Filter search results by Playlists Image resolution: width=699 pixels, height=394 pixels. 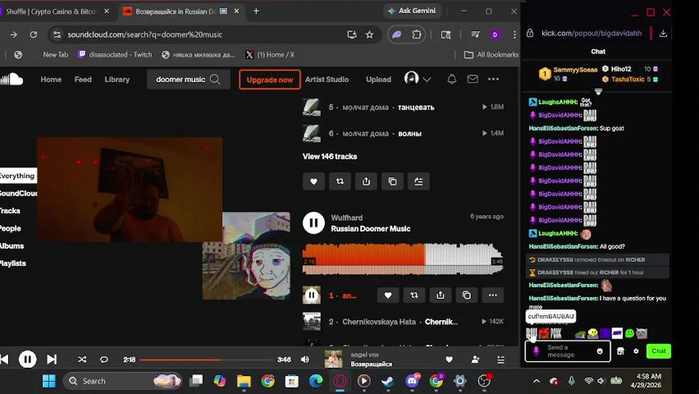click(x=13, y=263)
